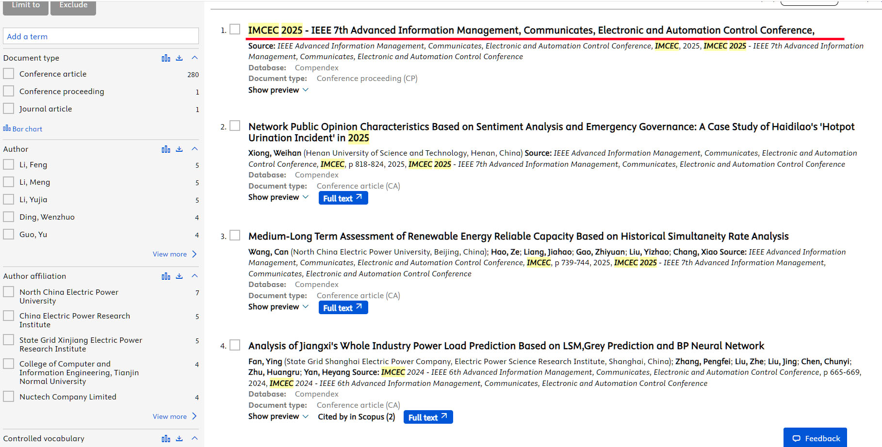The image size is (882, 447).
Task: Expand Show preview for result 3
Action: [278, 307]
